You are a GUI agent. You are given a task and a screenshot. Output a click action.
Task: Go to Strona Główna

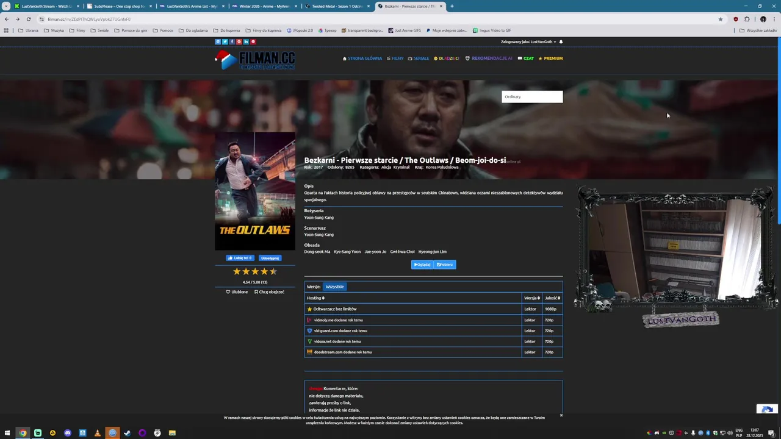[x=362, y=59]
